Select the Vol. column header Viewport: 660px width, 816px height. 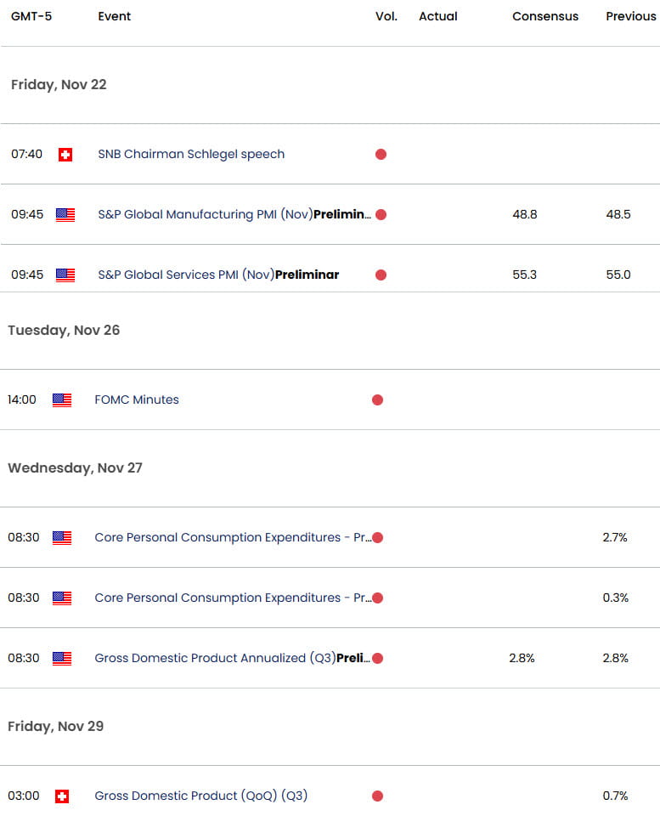point(386,15)
